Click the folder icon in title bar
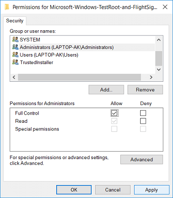Viewport: 173px width, 198px height. coord(6,7)
